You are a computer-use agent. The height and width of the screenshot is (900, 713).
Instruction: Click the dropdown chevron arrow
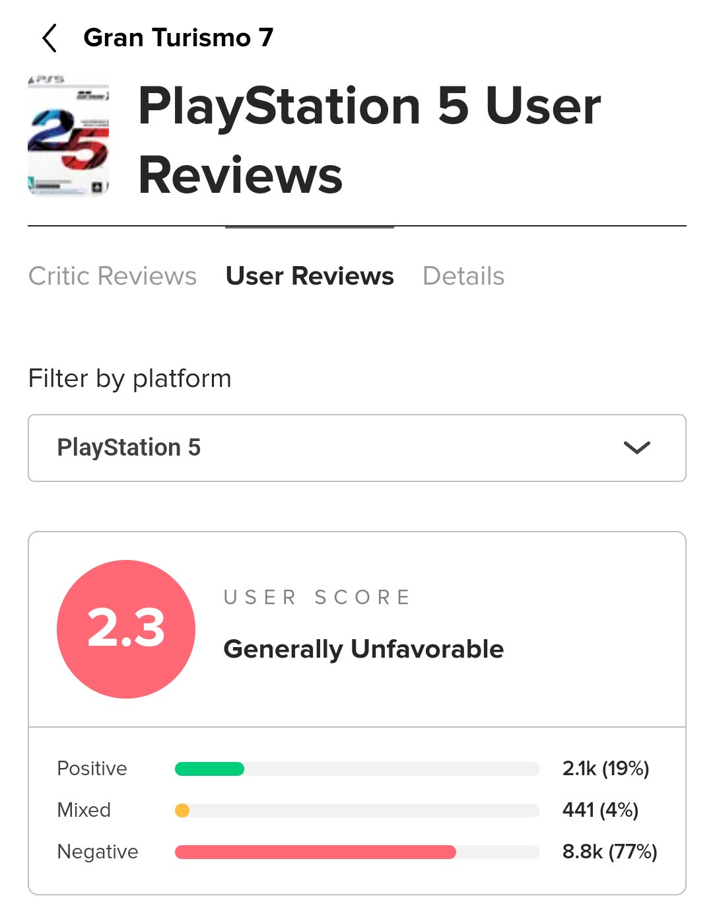(x=637, y=448)
